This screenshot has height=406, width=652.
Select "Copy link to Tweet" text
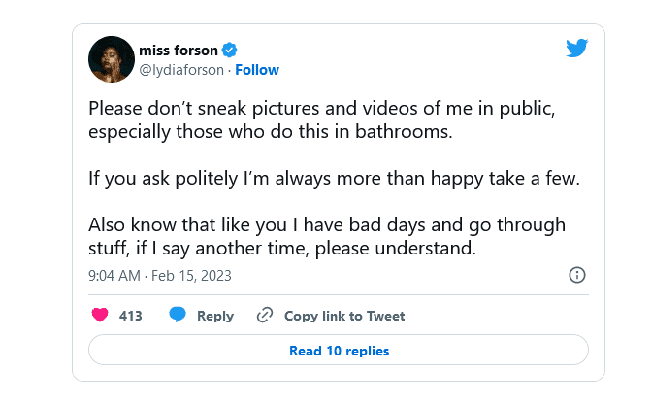pos(344,316)
